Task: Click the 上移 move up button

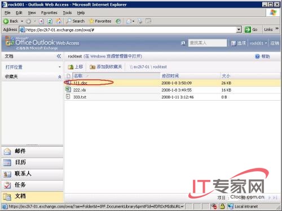Action: coord(76,67)
